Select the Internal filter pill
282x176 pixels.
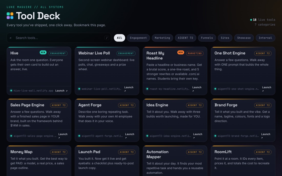(x=265, y=38)
